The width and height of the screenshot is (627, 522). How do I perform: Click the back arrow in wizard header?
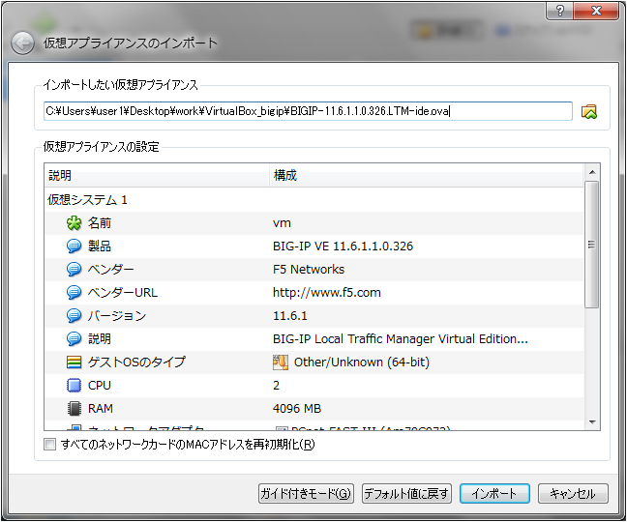tap(22, 43)
